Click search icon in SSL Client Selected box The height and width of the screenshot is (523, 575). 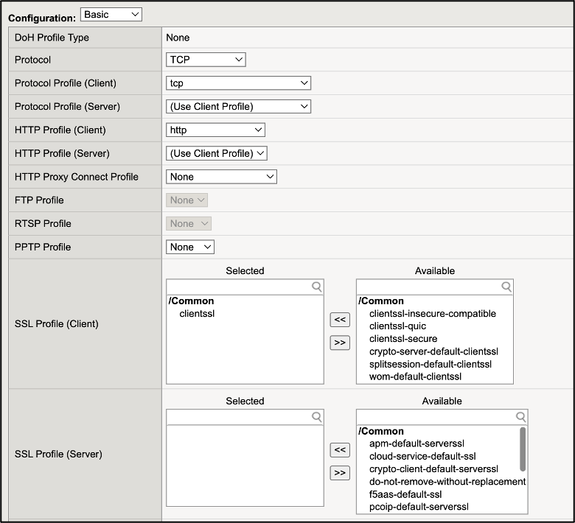[x=316, y=287]
